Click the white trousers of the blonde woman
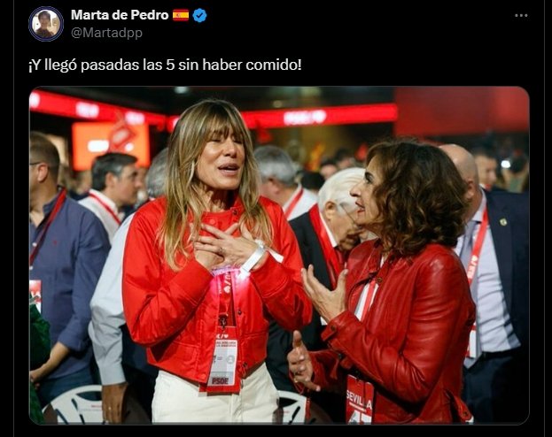 [x=214, y=397]
